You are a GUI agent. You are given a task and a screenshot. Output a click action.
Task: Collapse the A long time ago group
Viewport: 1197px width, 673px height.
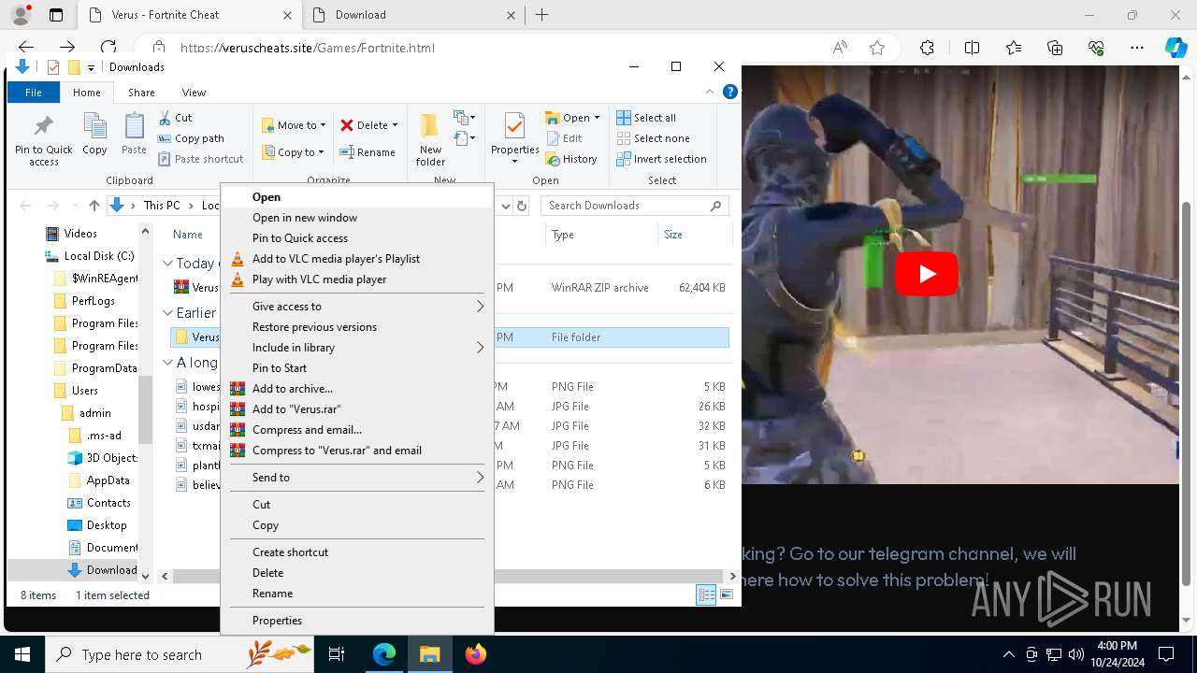(167, 363)
